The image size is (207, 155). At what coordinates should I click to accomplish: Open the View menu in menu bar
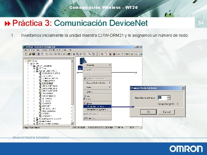(x=38, y=50)
